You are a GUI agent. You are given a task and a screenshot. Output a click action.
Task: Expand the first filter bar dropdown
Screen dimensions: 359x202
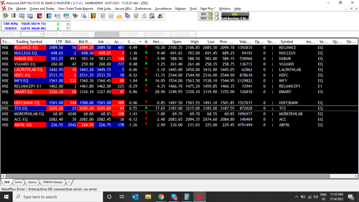point(11,34)
